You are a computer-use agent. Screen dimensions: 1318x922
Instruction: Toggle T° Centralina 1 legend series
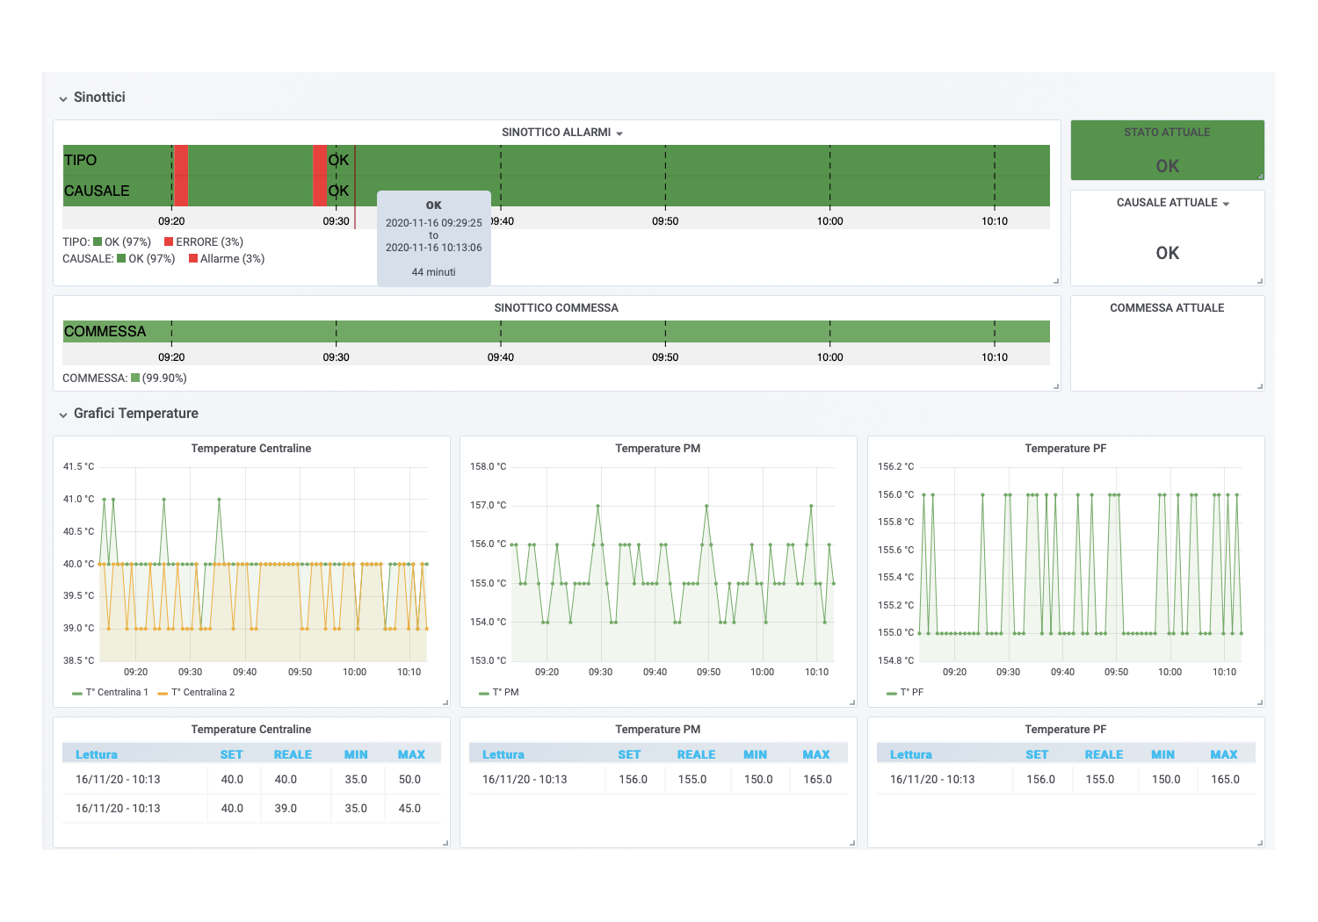tap(117, 693)
